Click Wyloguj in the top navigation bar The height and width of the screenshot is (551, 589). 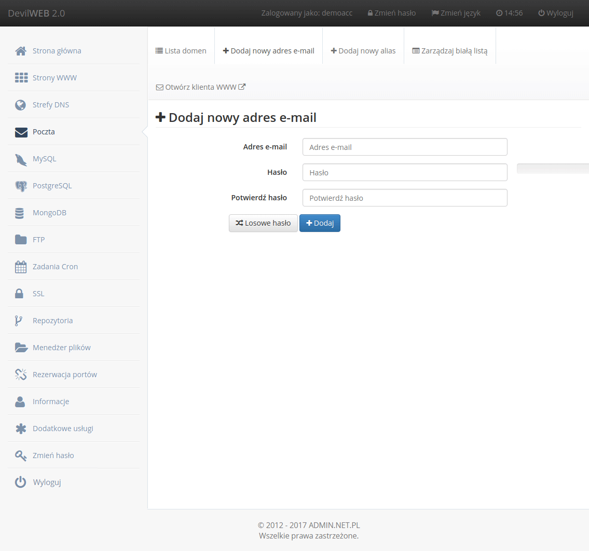click(556, 13)
